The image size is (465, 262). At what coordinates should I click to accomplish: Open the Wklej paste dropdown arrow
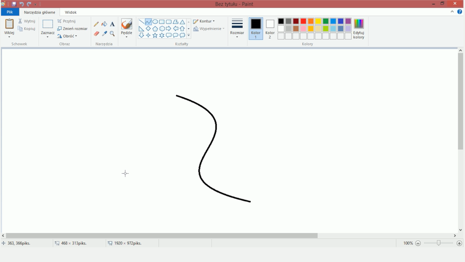[x=9, y=37]
